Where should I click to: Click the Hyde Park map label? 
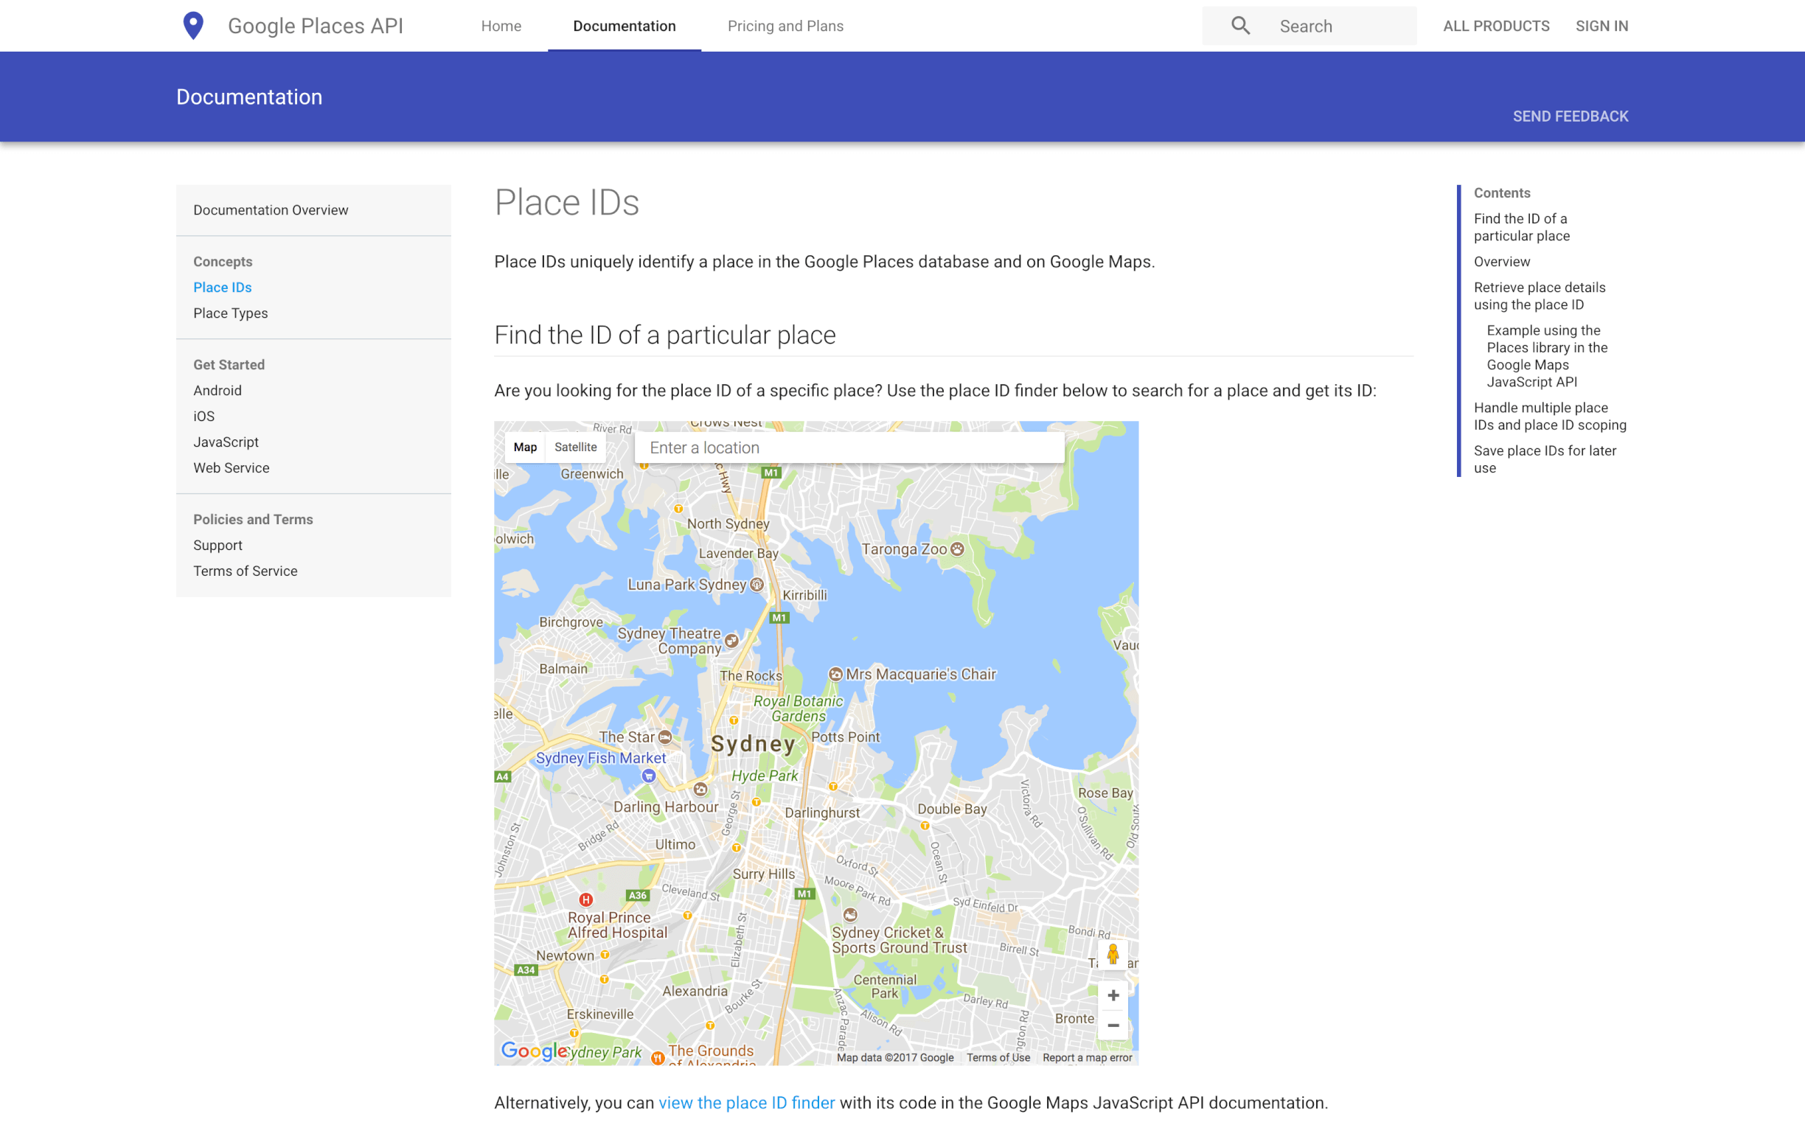tap(765, 776)
